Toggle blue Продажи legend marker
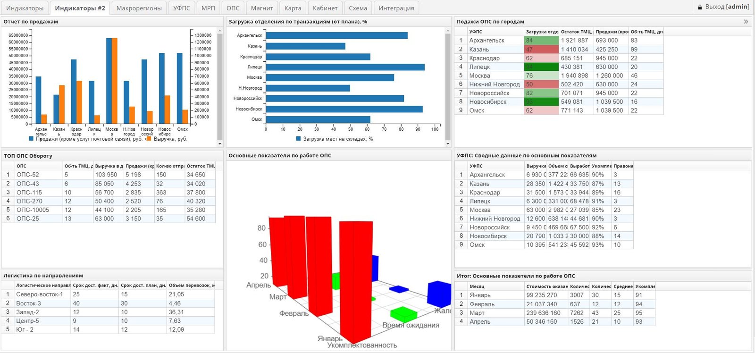The height and width of the screenshot is (353, 755). point(31,139)
